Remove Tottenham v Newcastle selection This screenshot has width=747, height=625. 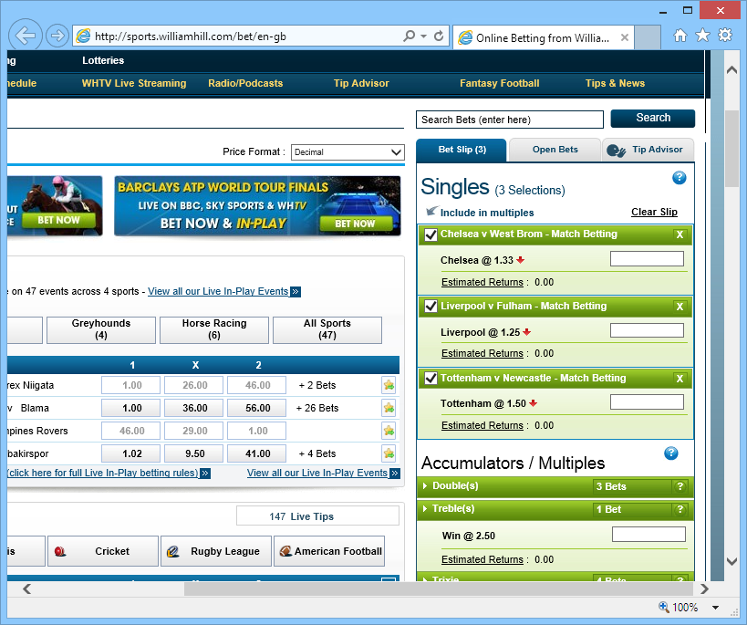[x=680, y=379]
